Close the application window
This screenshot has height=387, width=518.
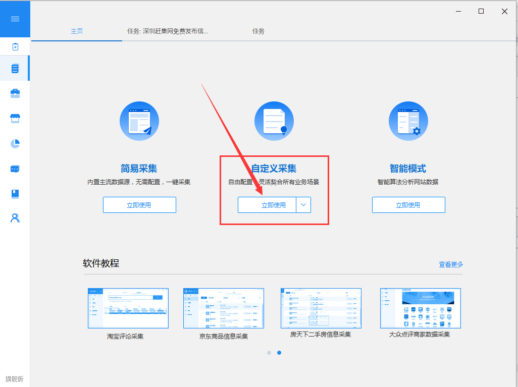tap(504, 11)
